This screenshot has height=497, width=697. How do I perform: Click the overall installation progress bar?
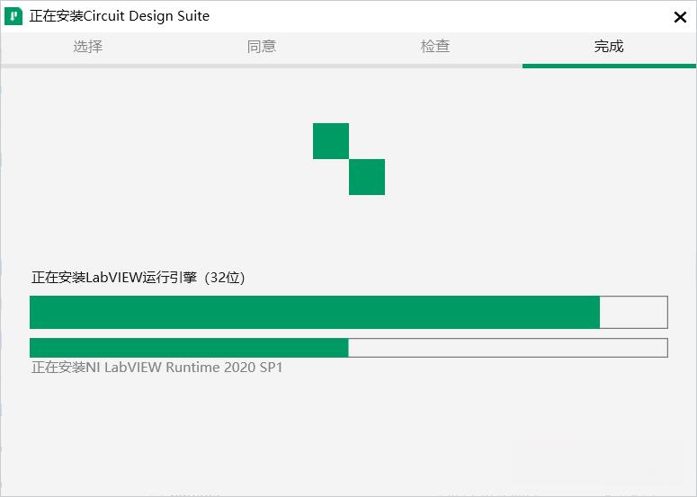point(349,312)
